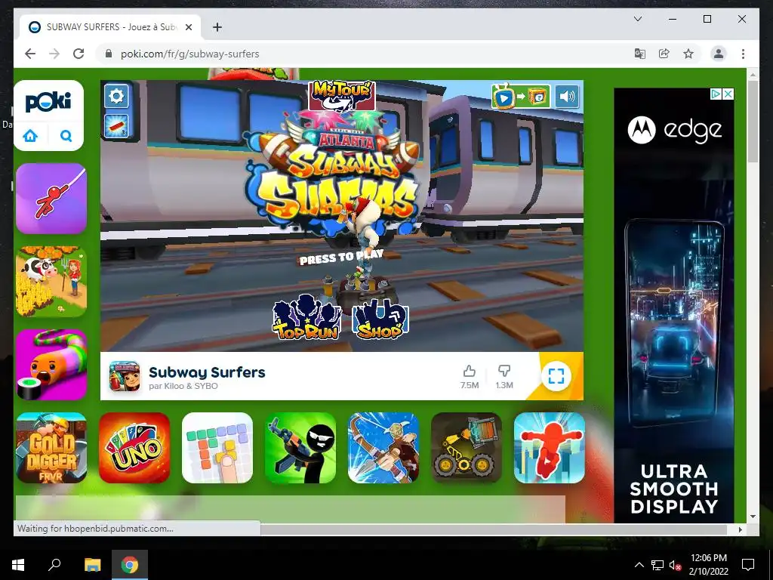This screenshot has width=773, height=580.
Task: Open Top Run leaderboard button
Action: [307, 317]
